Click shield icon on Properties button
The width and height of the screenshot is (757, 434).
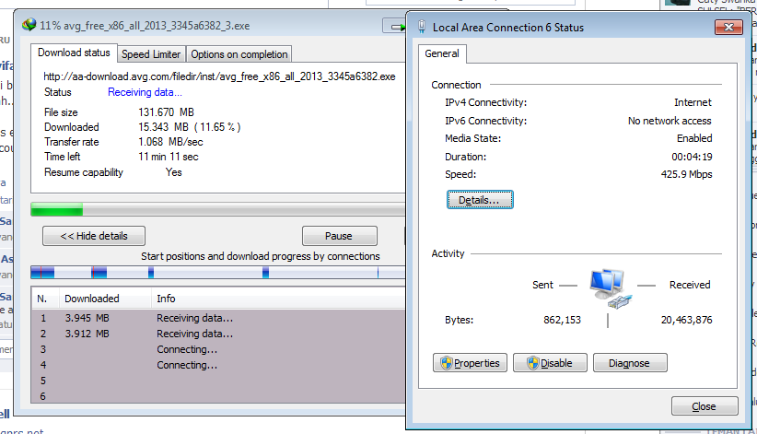pos(447,363)
